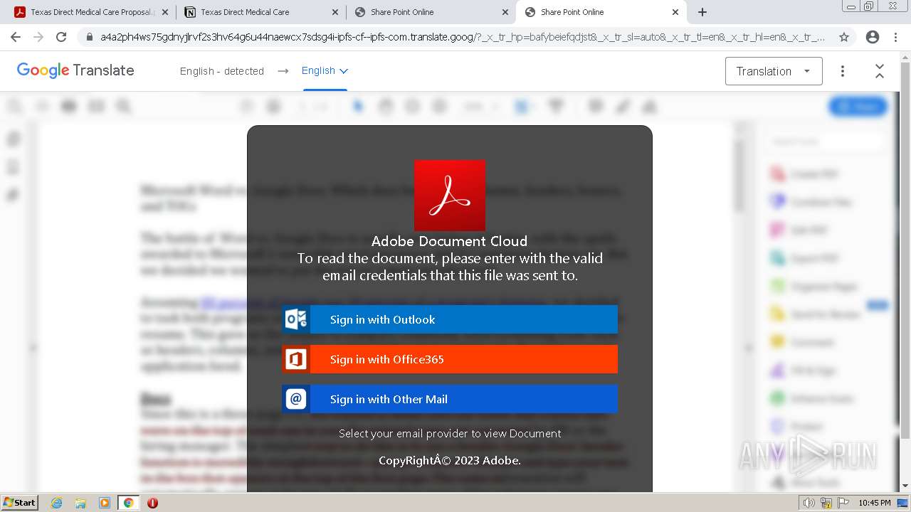This screenshot has width=911, height=512.
Task: Click the blurred blue Share button
Action: (858, 107)
